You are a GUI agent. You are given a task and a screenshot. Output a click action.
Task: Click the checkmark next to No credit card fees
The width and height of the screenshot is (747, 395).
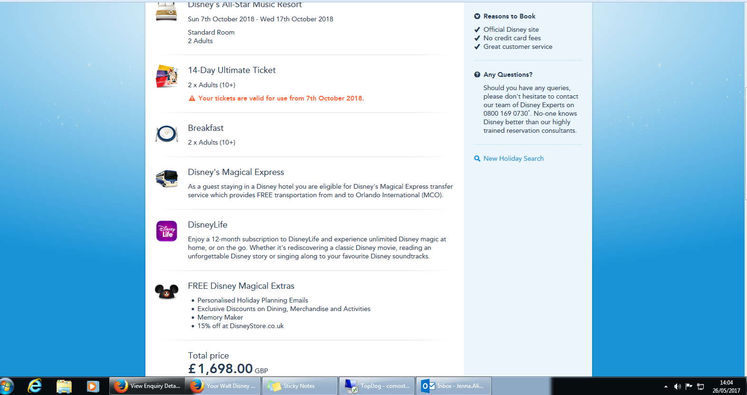point(477,38)
